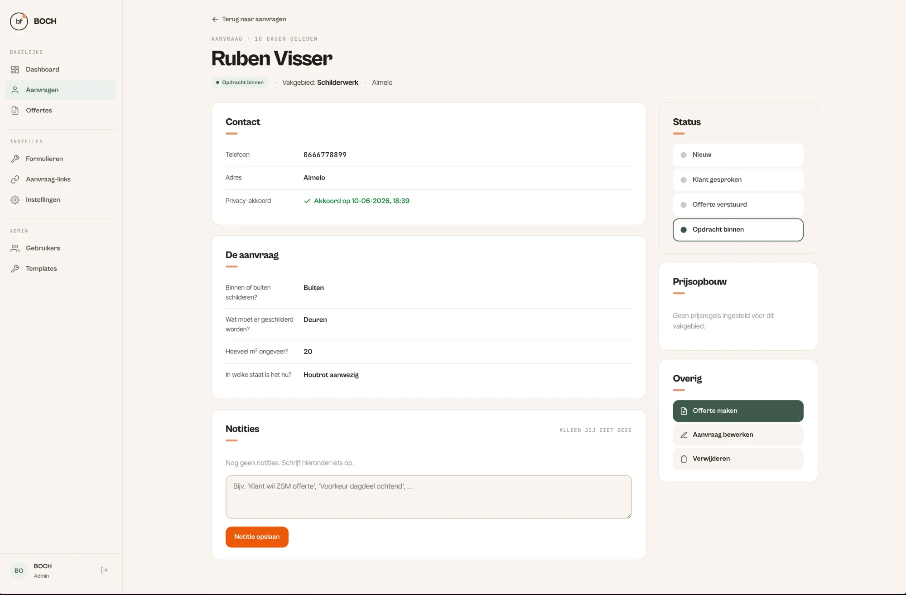The image size is (906, 595).
Task: Click the green privacy-akkoord checkmark
Action: pos(307,201)
